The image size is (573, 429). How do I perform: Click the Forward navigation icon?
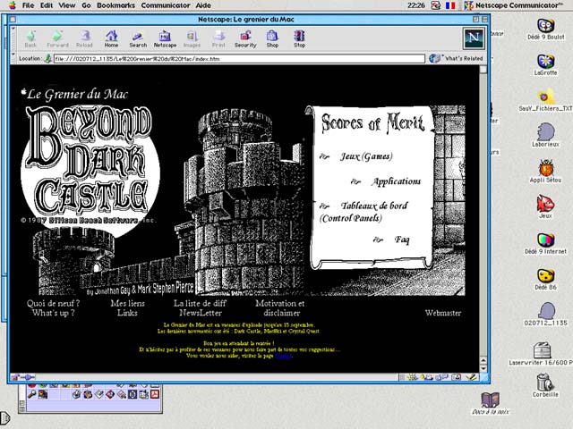(x=57, y=38)
